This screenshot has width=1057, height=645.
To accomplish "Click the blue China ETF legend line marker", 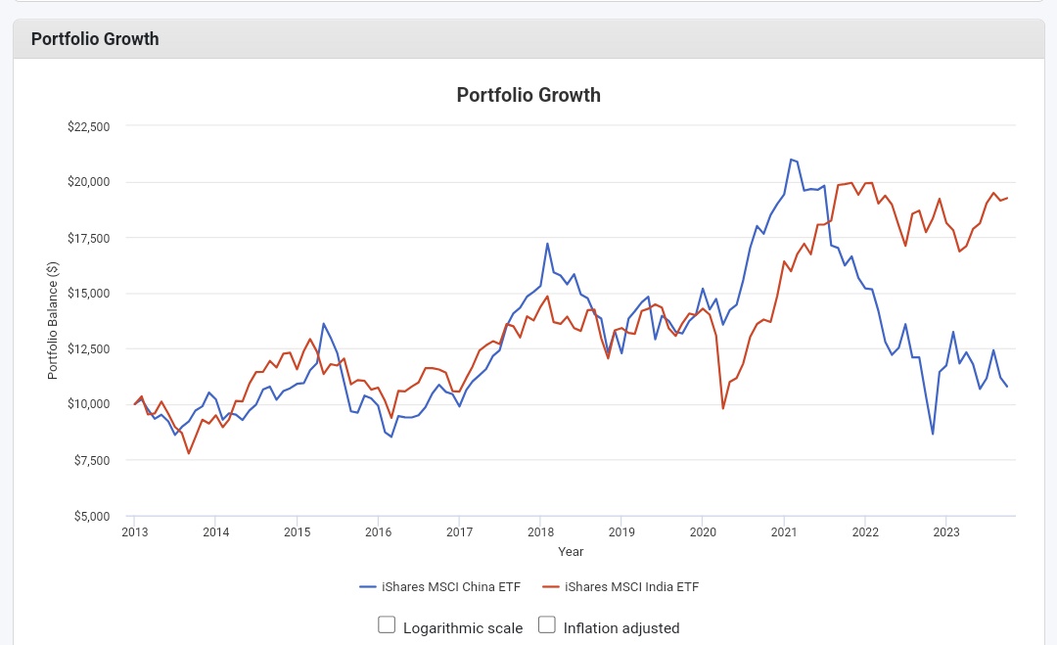I will (368, 587).
